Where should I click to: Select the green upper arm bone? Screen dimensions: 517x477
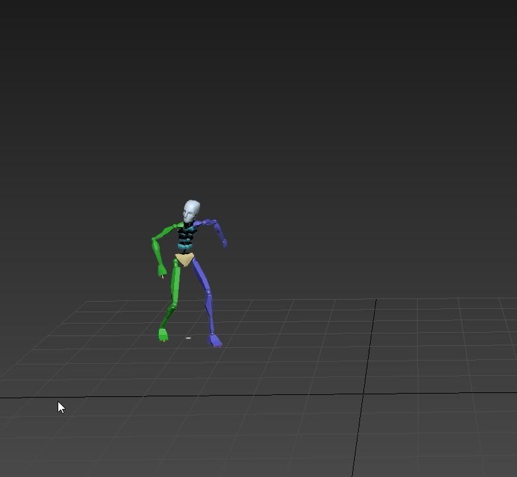[164, 232]
